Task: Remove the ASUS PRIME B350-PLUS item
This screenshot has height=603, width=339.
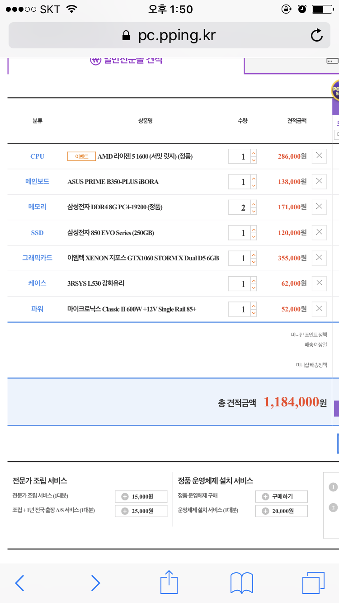Action: [x=319, y=181]
